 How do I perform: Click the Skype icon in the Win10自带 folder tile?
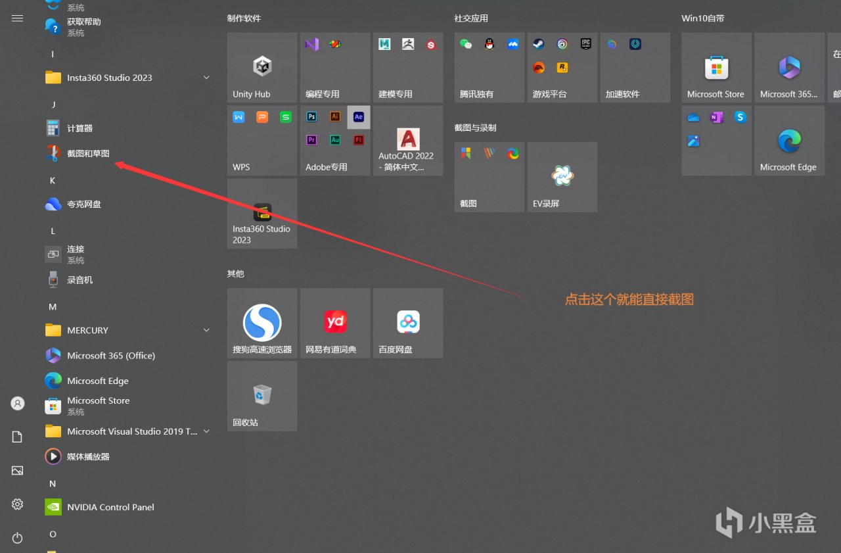tap(740, 118)
